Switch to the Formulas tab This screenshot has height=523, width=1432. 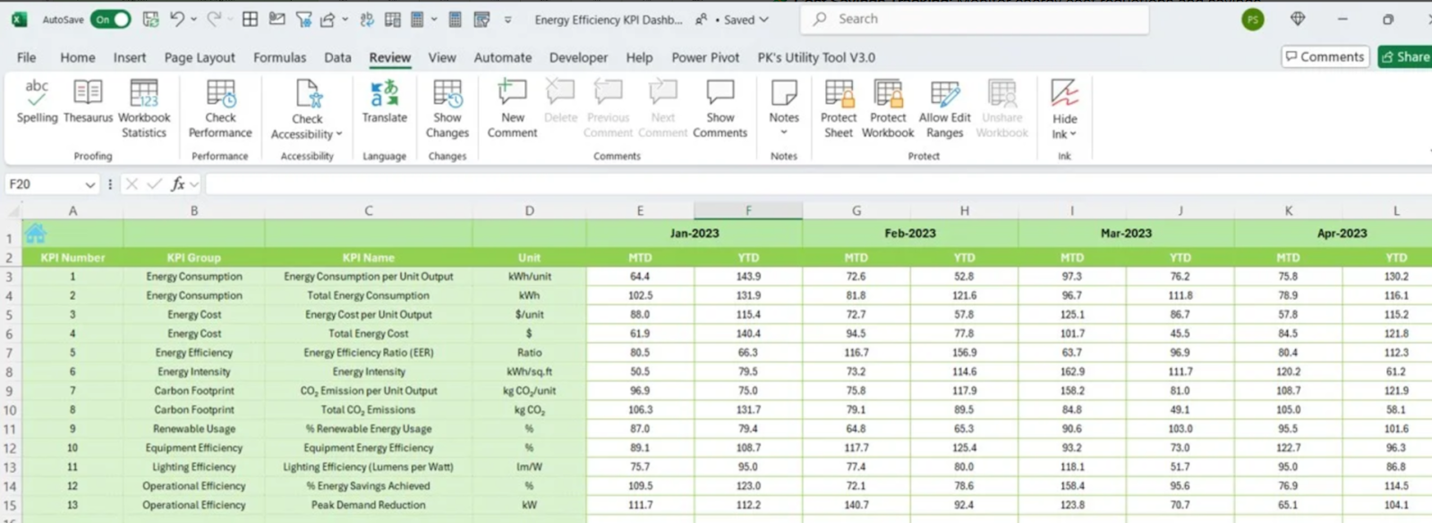click(x=279, y=57)
